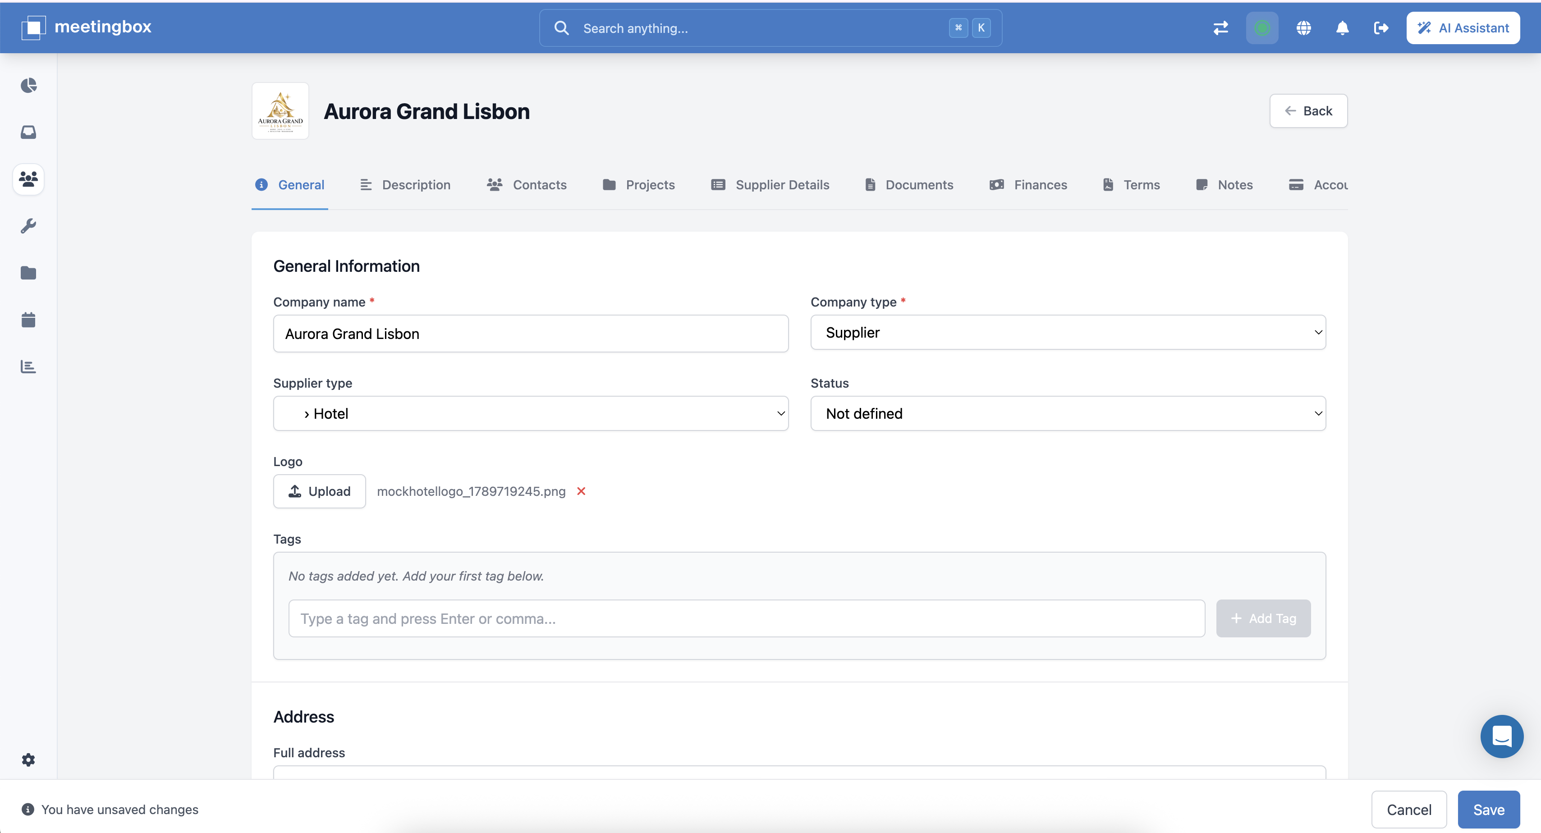Click the unsaved changes info icon

[x=28, y=809]
